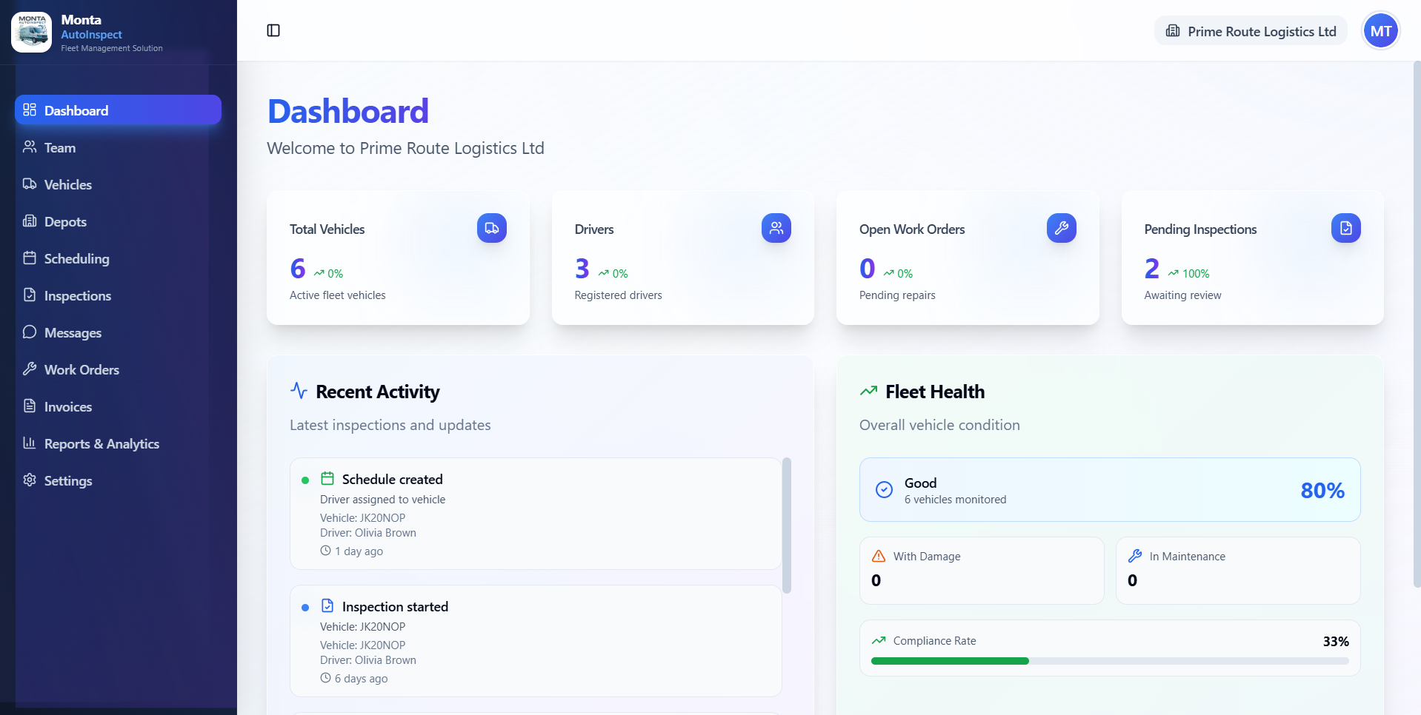This screenshot has height=715, width=1421.
Task: Click the truck icon on Total Vehicles card
Action: tap(490, 228)
